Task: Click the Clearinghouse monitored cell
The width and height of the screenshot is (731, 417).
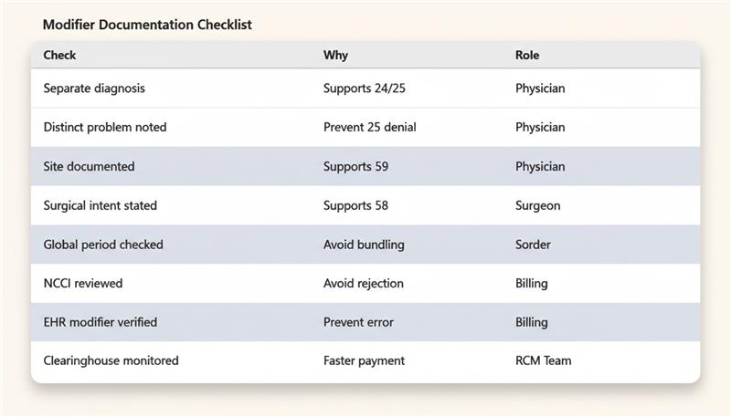Action: point(111,360)
